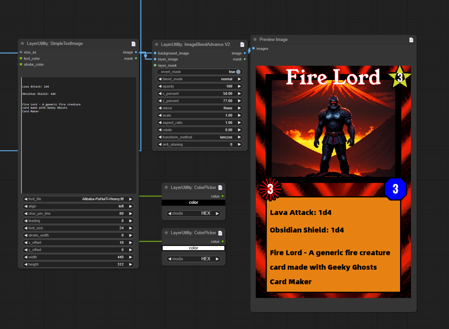Click the Preview Image node document icon
The height and width of the screenshot is (329, 449).
coord(411,40)
